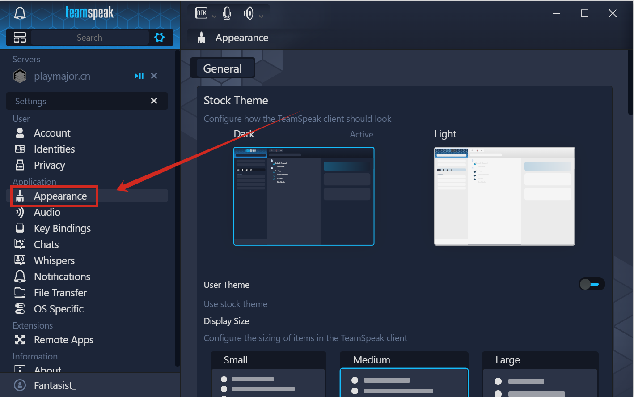634x397 pixels.
Task: Focus the Search input field
Action: click(x=89, y=38)
